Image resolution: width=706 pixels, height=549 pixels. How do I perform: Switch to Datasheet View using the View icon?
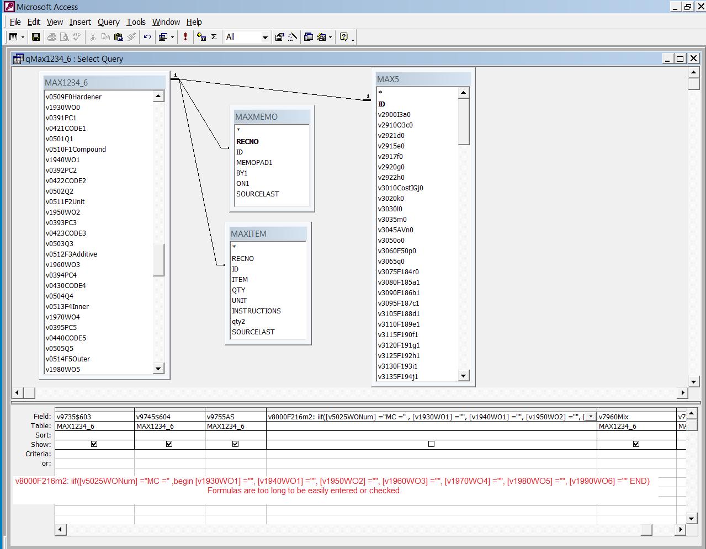pyautogui.click(x=14, y=37)
